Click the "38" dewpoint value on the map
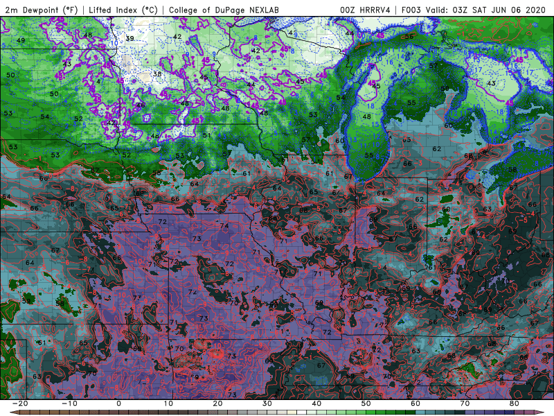 point(157,74)
